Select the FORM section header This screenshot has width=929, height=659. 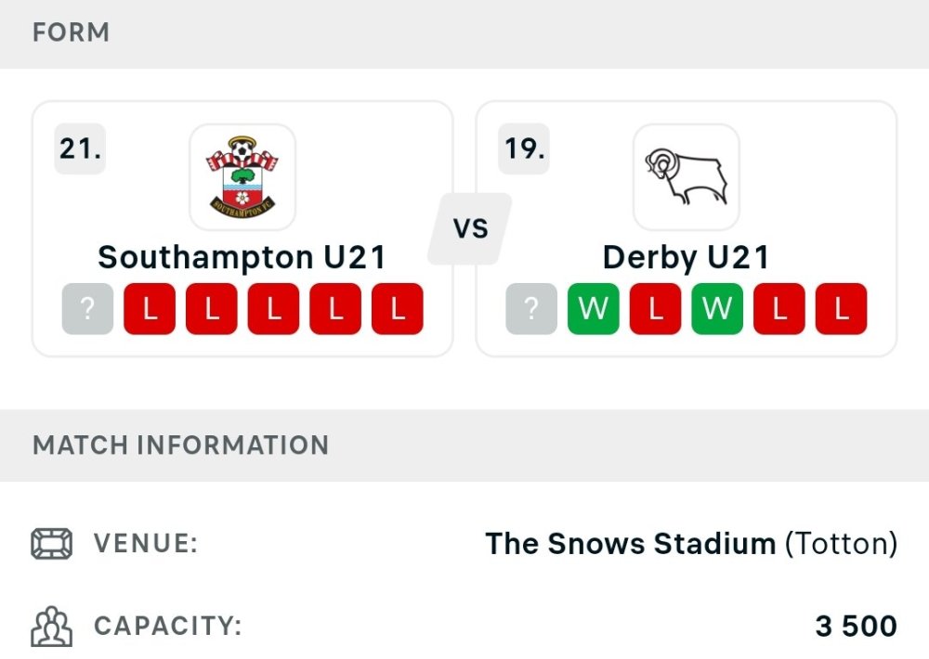tap(71, 33)
